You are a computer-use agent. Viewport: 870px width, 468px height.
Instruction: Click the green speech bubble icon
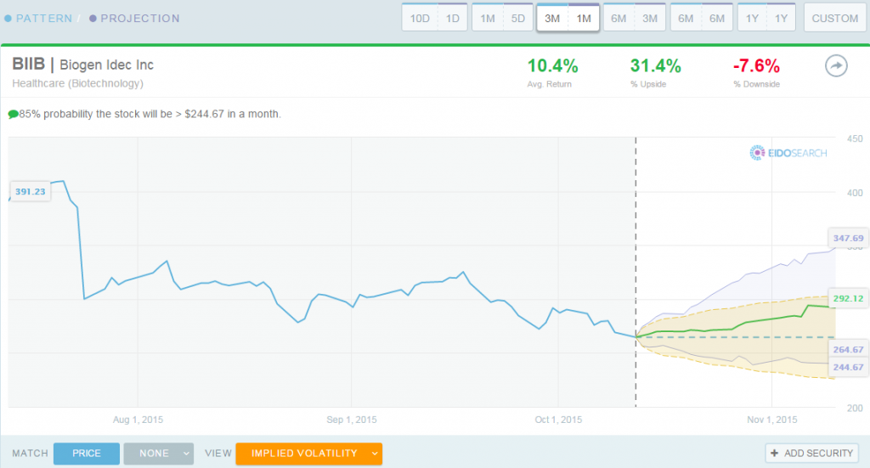coord(13,114)
